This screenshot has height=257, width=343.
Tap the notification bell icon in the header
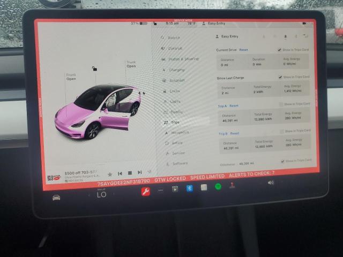pos(285,36)
